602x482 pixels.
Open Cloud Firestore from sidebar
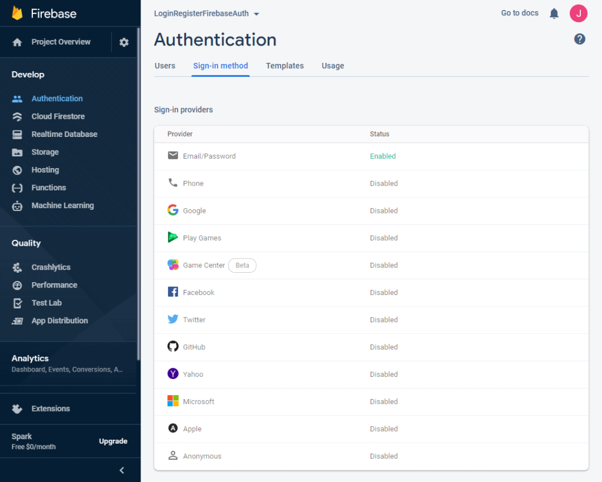(58, 116)
